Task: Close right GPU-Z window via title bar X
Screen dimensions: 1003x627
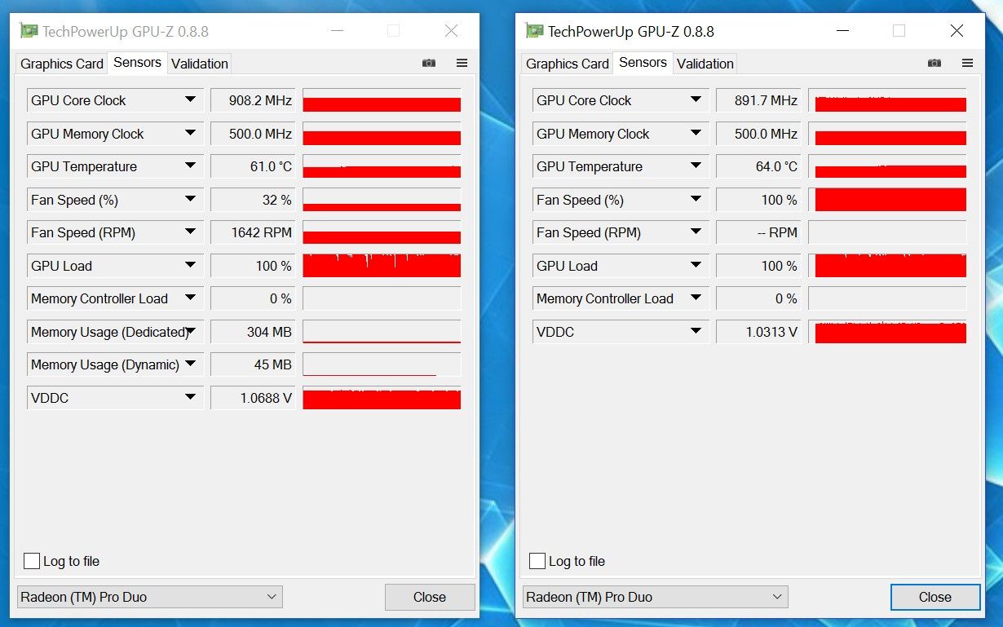Action: [x=957, y=31]
